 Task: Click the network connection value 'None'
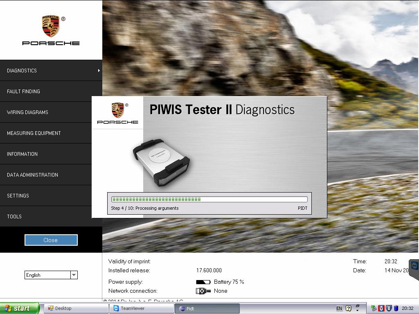tap(221, 291)
